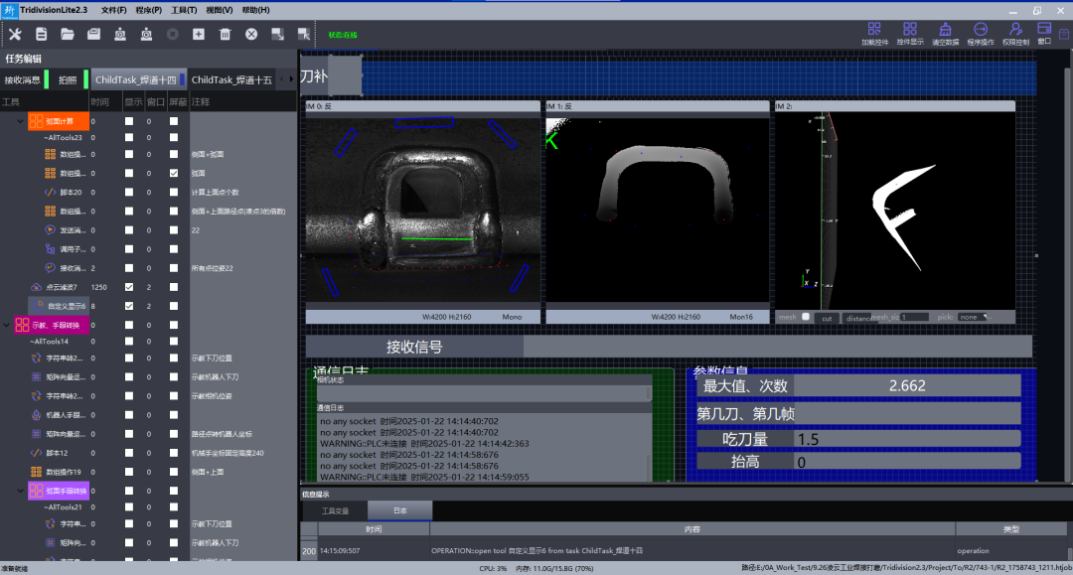Click the wrench settings icon in toolbar

coord(15,34)
